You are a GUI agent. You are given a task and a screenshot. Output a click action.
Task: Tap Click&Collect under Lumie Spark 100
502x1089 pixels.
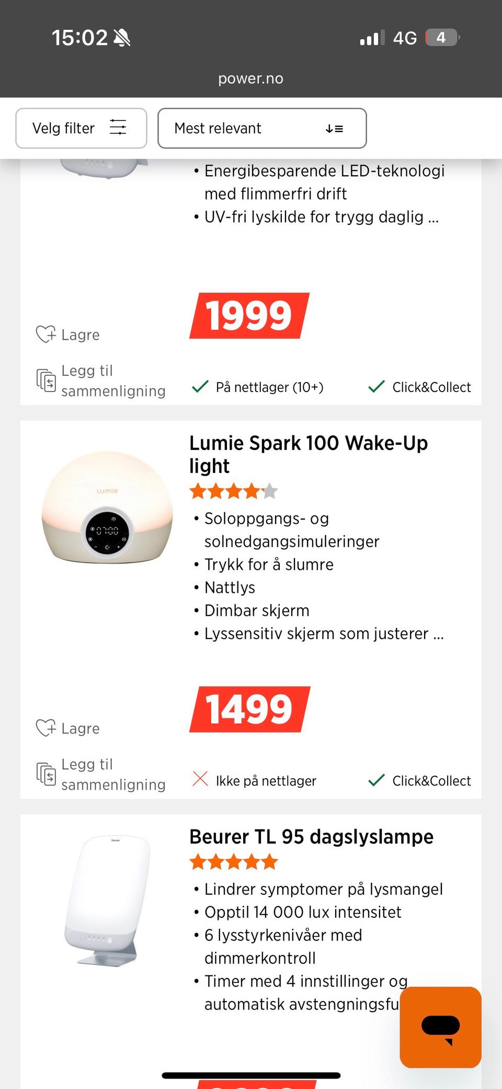pos(420,781)
